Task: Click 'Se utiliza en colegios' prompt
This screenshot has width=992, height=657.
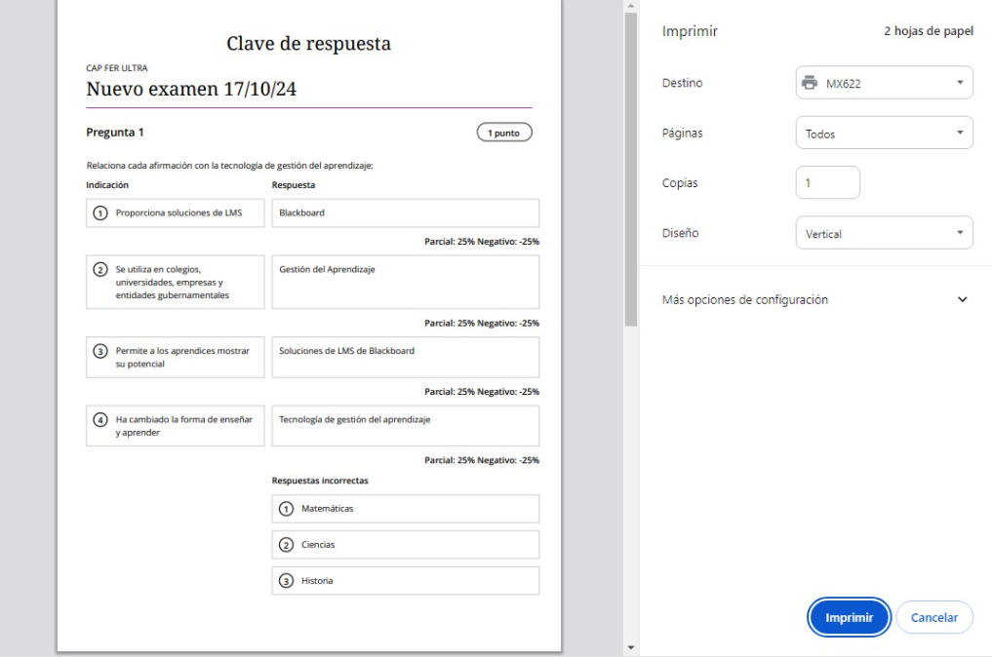Action: [x=176, y=282]
